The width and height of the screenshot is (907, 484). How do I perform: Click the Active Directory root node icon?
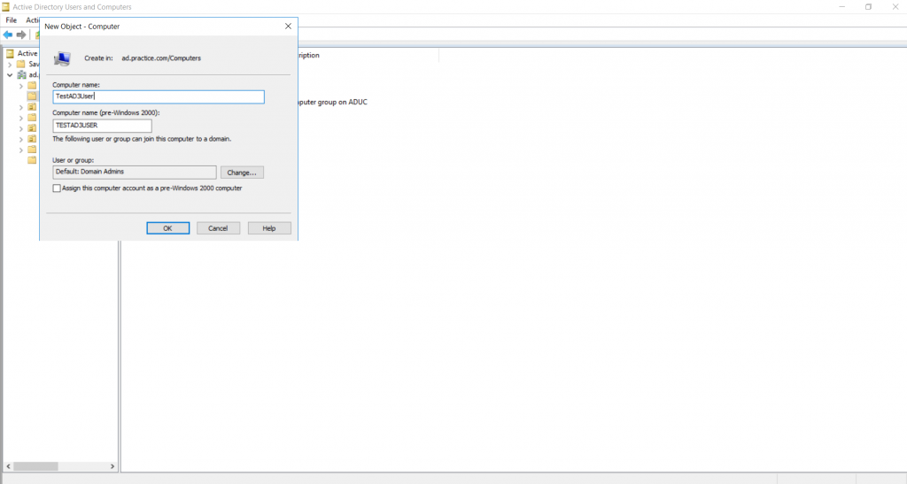[x=10, y=53]
